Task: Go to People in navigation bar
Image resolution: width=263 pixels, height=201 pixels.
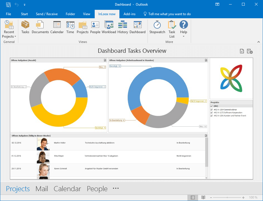Action: pos(97,189)
